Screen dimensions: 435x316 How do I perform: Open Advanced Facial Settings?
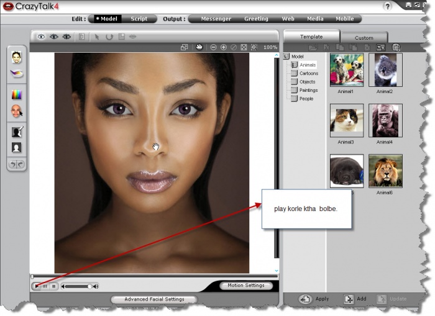click(x=154, y=299)
